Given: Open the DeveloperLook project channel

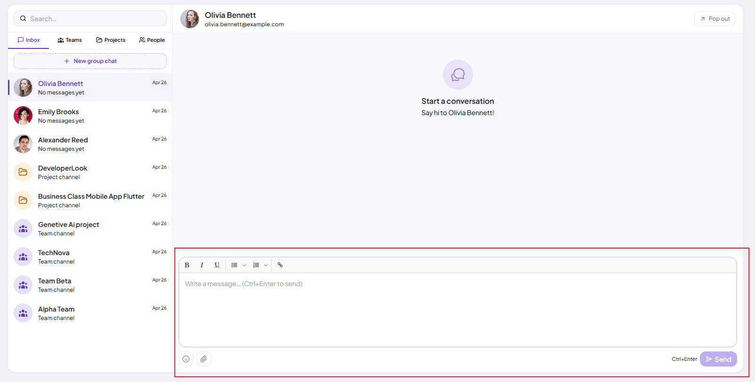Looking at the screenshot, I should pyautogui.click(x=90, y=172).
